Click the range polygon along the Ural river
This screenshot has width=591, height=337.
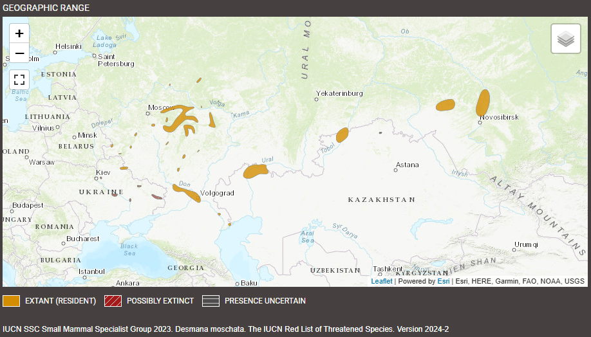pos(254,171)
